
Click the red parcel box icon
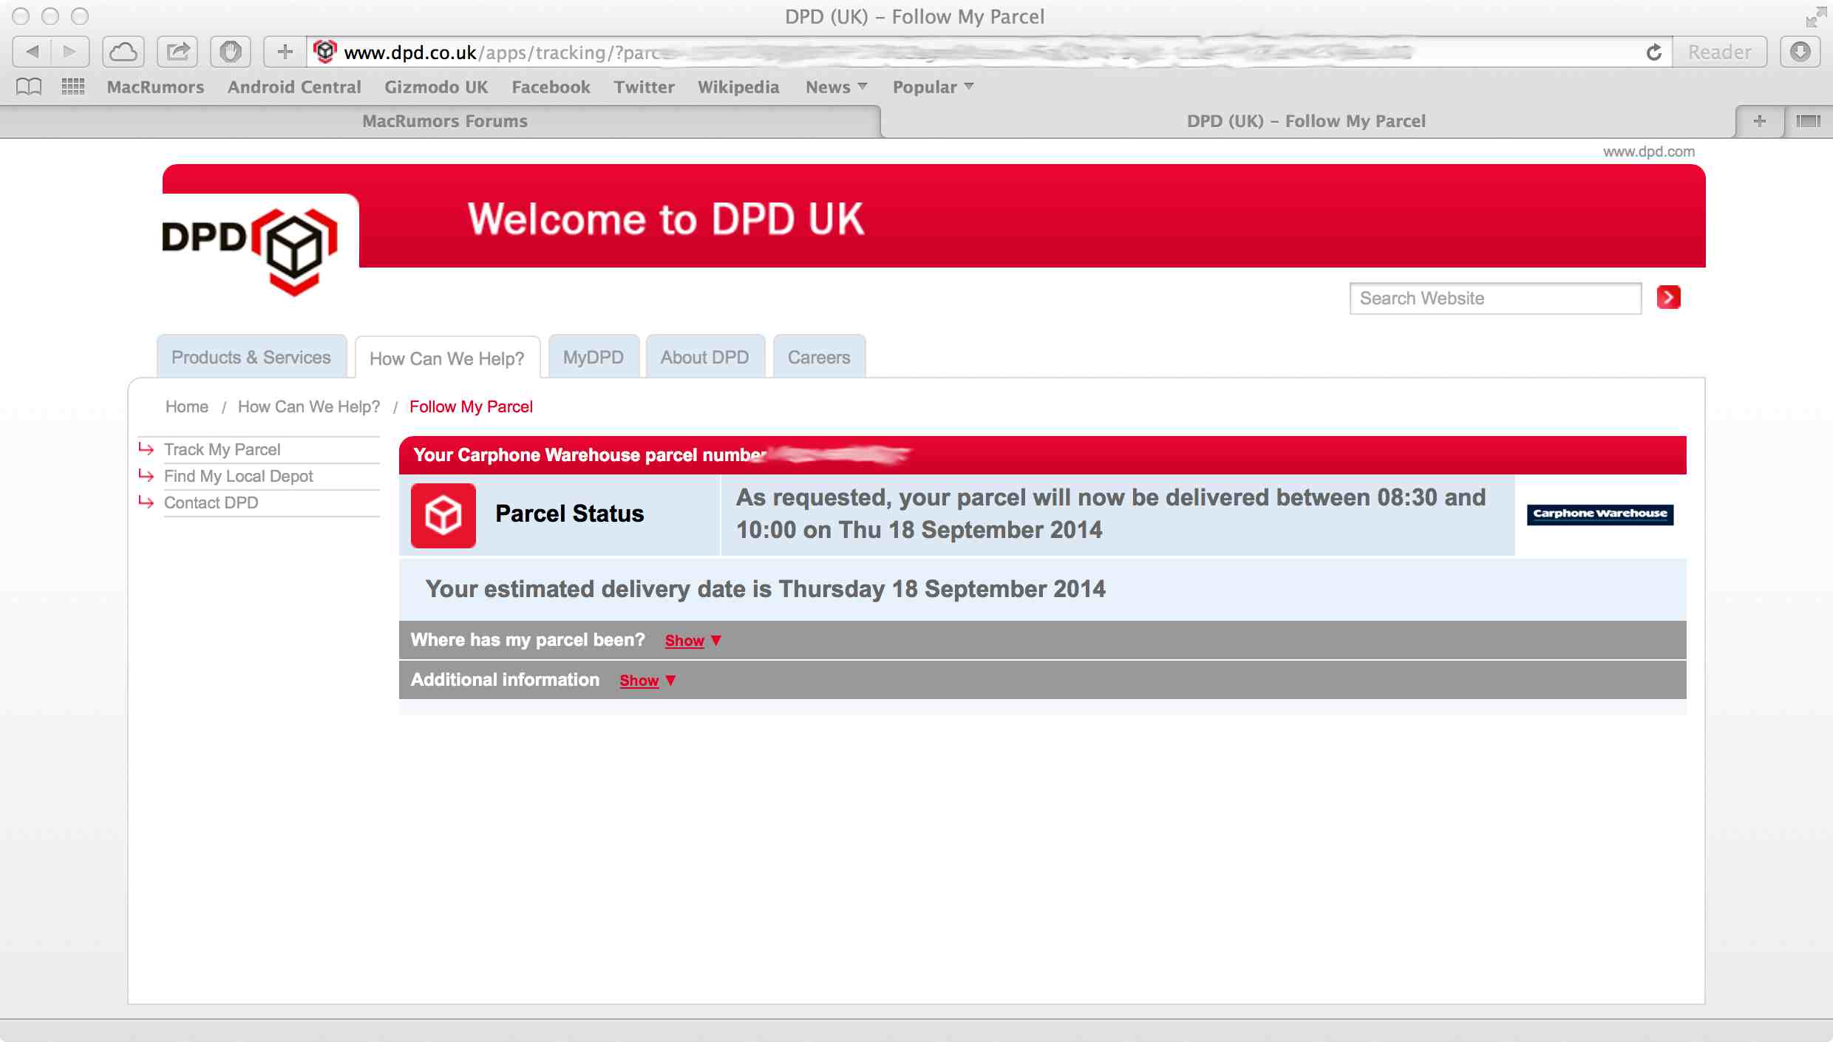click(x=443, y=515)
